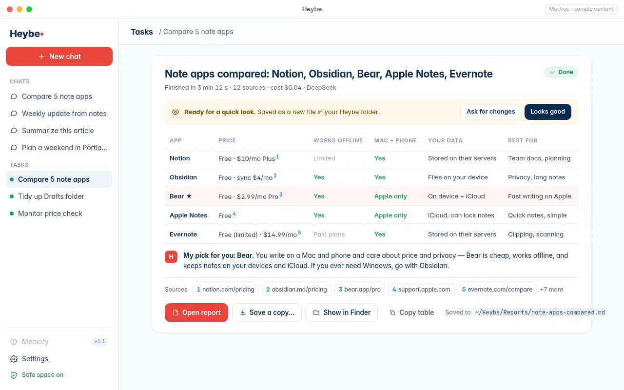
Task: Click the green dot beside Tidy up Drafts folder
Action: [12, 196]
